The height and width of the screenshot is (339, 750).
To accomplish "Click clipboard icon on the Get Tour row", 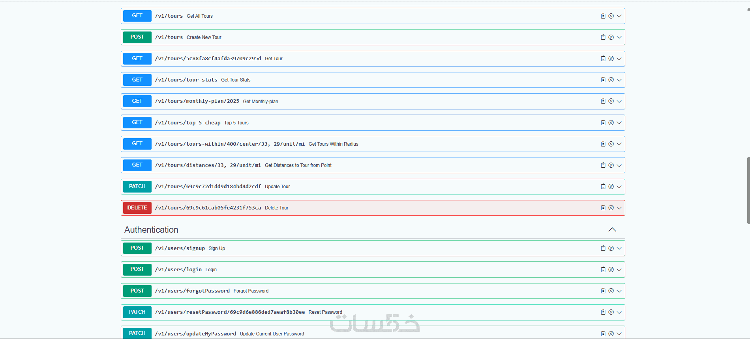I will pos(603,59).
